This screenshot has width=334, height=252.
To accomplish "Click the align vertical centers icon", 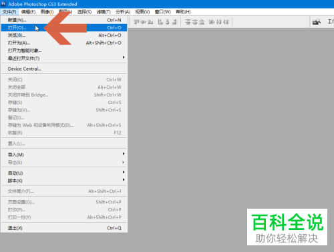I will click(144, 22).
